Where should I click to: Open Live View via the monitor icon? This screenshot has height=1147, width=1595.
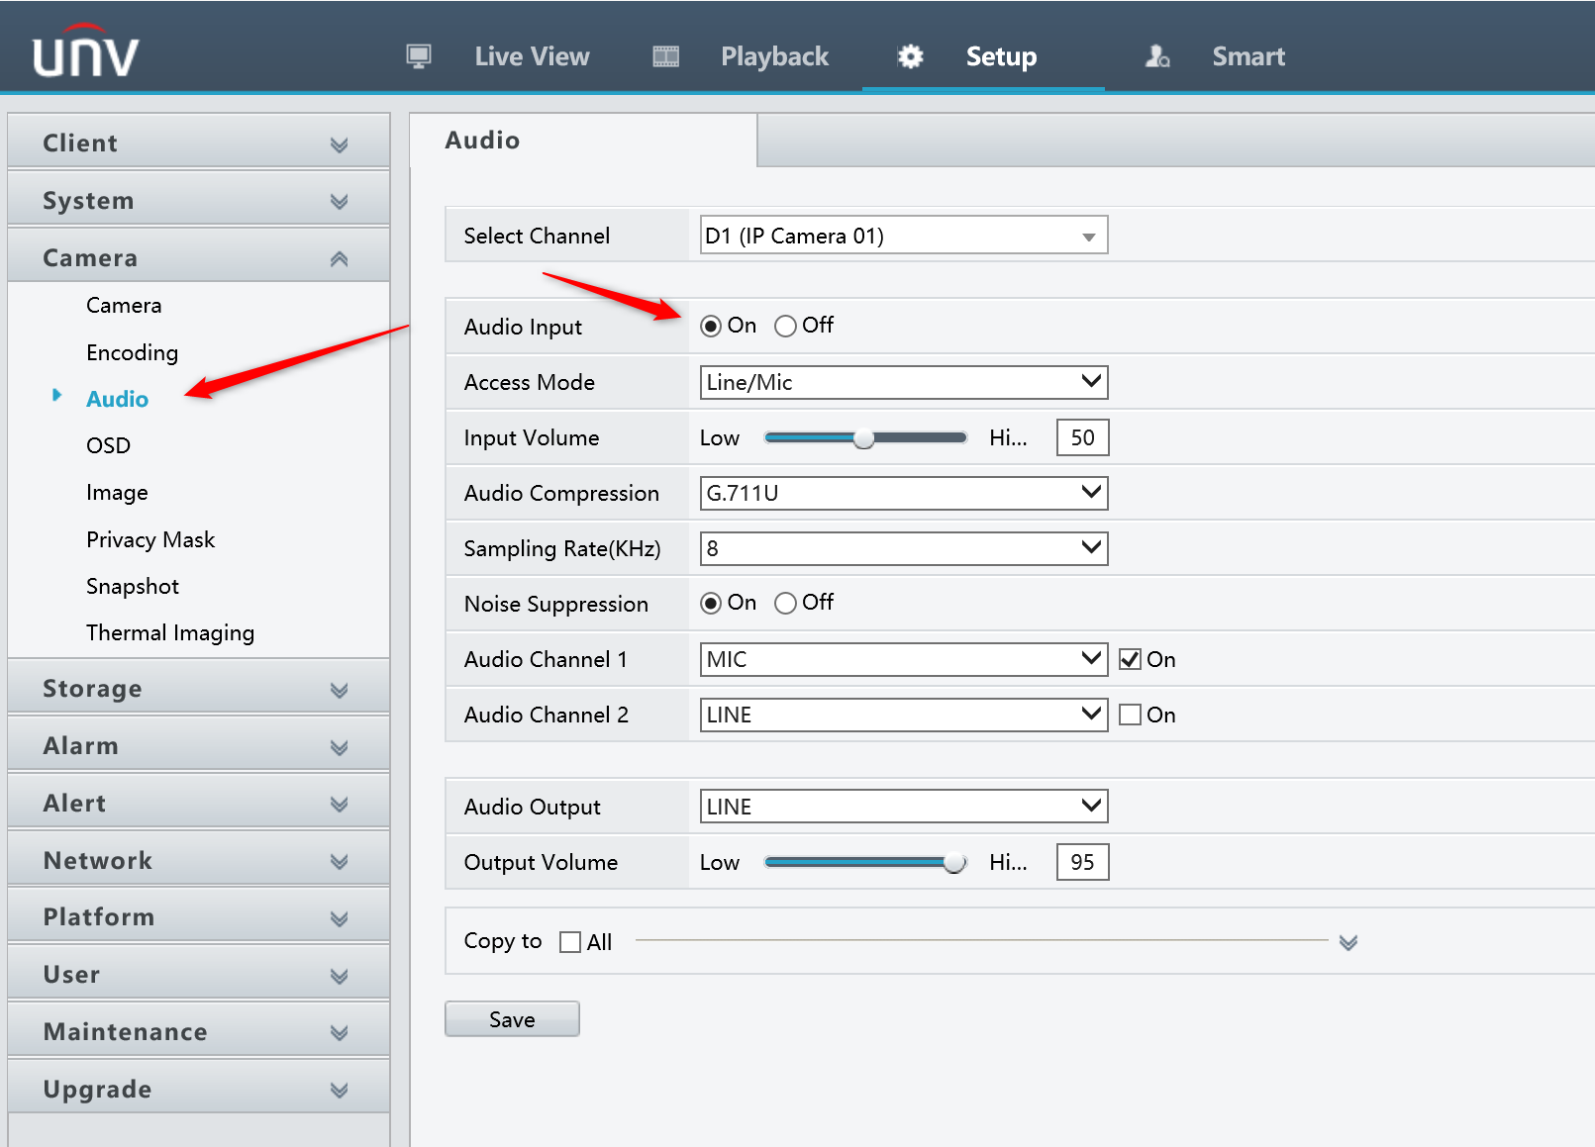pyautogui.click(x=419, y=56)
